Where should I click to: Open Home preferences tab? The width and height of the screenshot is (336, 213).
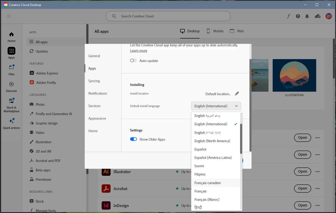pos(93,131)
